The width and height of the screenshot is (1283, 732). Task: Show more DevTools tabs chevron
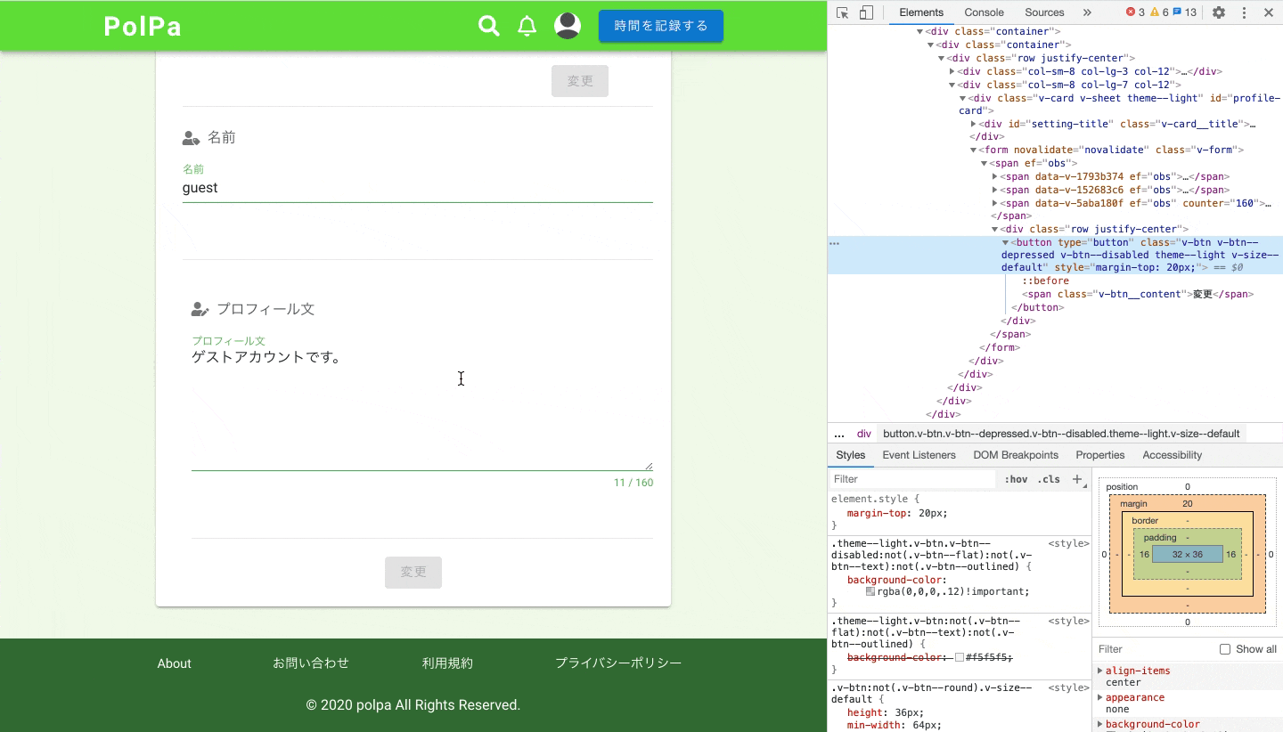click(1087, 12)
